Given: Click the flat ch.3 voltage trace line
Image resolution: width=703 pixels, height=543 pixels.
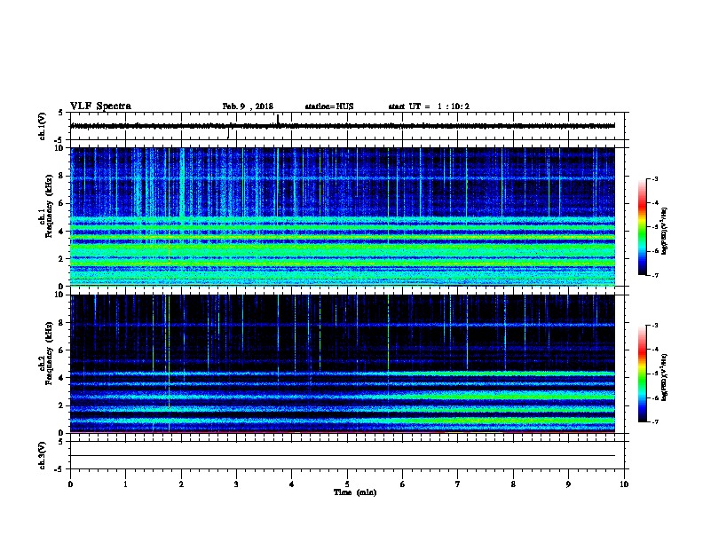Looking at the screenshot, I should pyautogui.click(x=343, y=456).
